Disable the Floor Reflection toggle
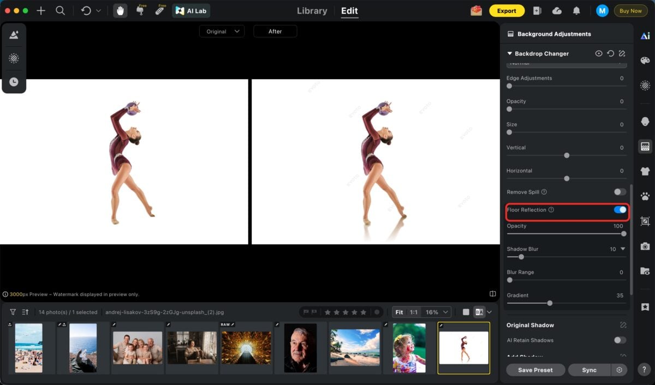This screenshot has height=385, width=655. pos(620,210)
